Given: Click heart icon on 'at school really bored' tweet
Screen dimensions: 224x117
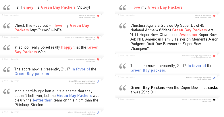Looking at the screenshot, I should (98, 60).
